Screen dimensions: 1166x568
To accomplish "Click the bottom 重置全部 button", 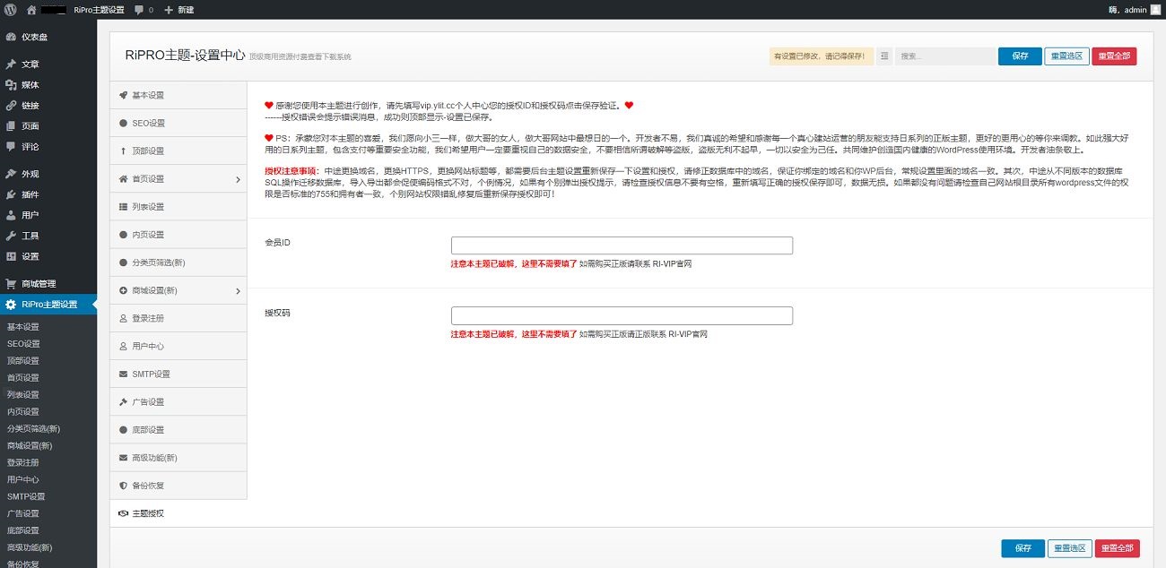I will (x=1118, y=548).
